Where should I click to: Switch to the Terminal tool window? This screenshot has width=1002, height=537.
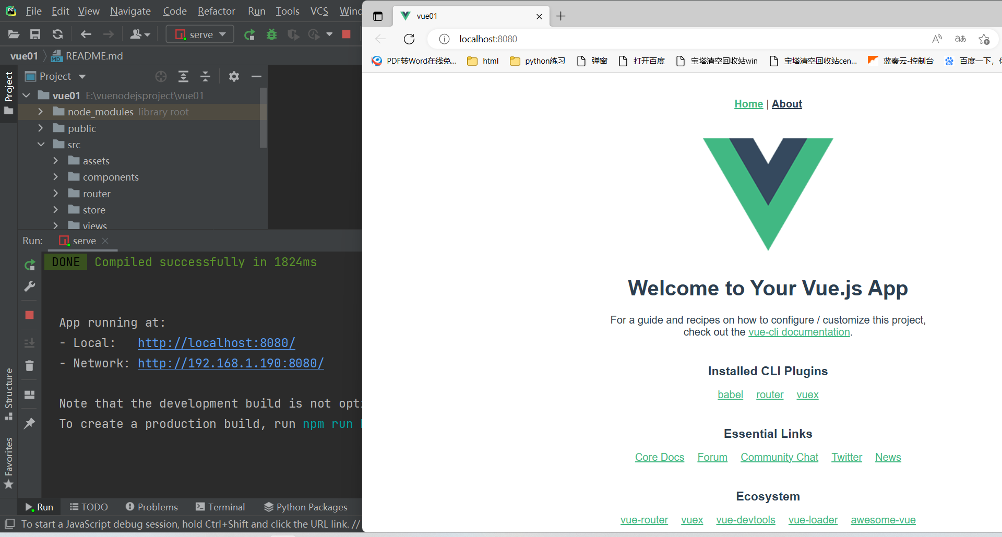(220, 507)
